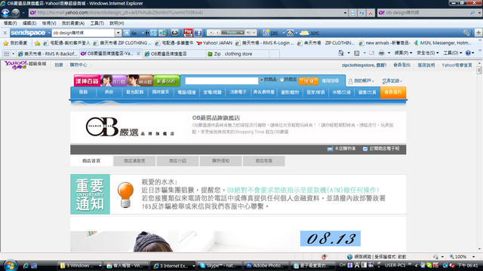Expand the address bar history dropdown
The width and height of the screenshot is (483, 271).
click(345, 13)
